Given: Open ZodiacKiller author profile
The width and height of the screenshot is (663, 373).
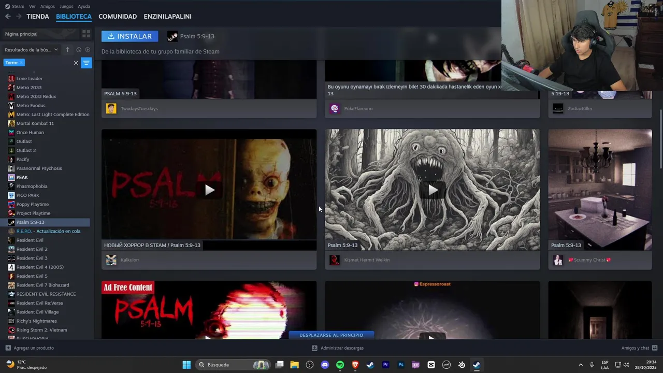Looking at the screenshot, I should 580,109.
